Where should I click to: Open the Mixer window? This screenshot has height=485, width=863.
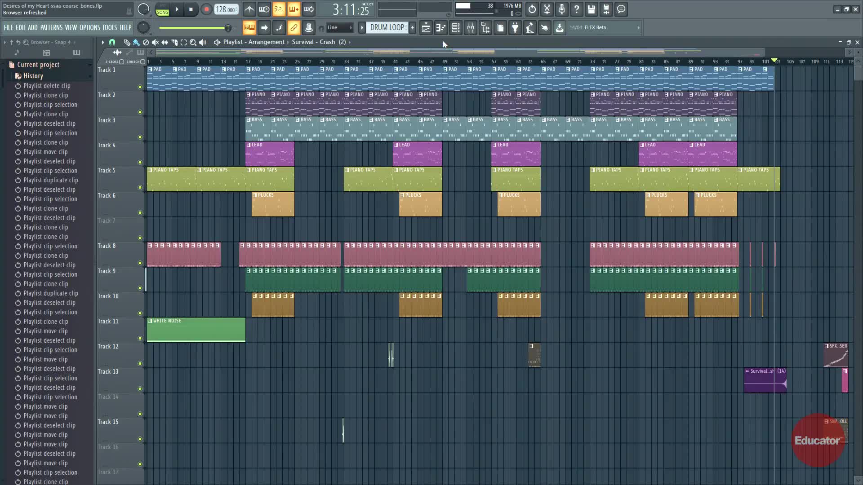(x=471, y=28)
